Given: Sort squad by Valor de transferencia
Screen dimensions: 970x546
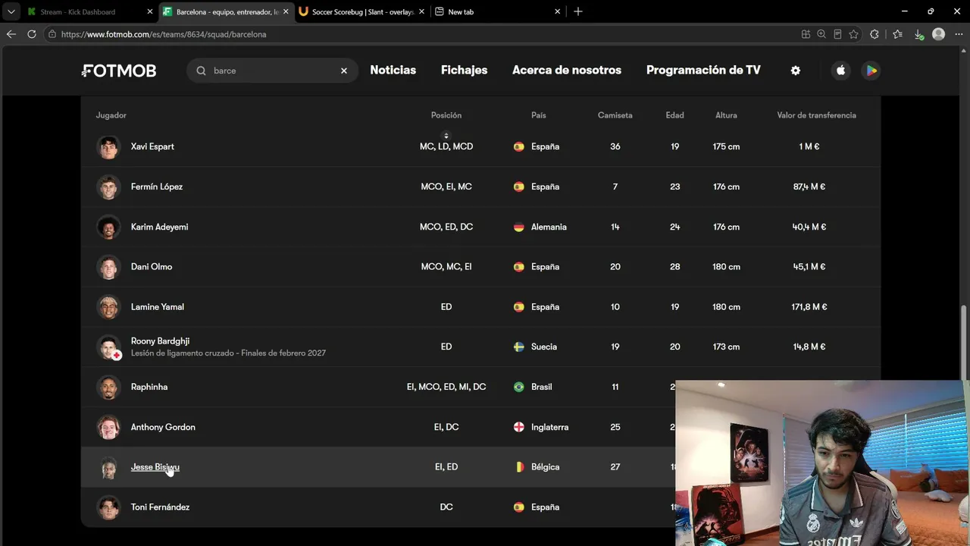Looking at the screenshot, I should 816,115.
